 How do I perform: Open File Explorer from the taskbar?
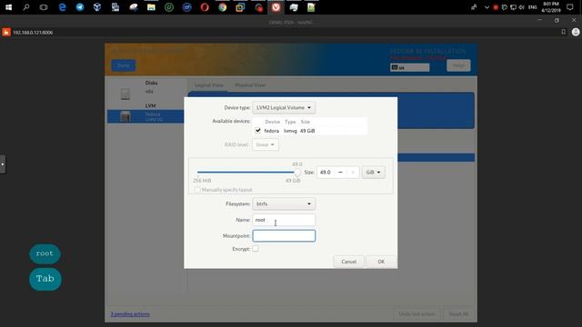click(x=151, y=7)
